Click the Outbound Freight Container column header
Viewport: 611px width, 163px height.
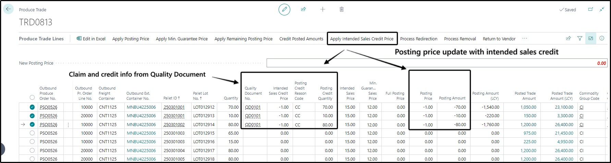pyautogui.click(x=107, y=93)
